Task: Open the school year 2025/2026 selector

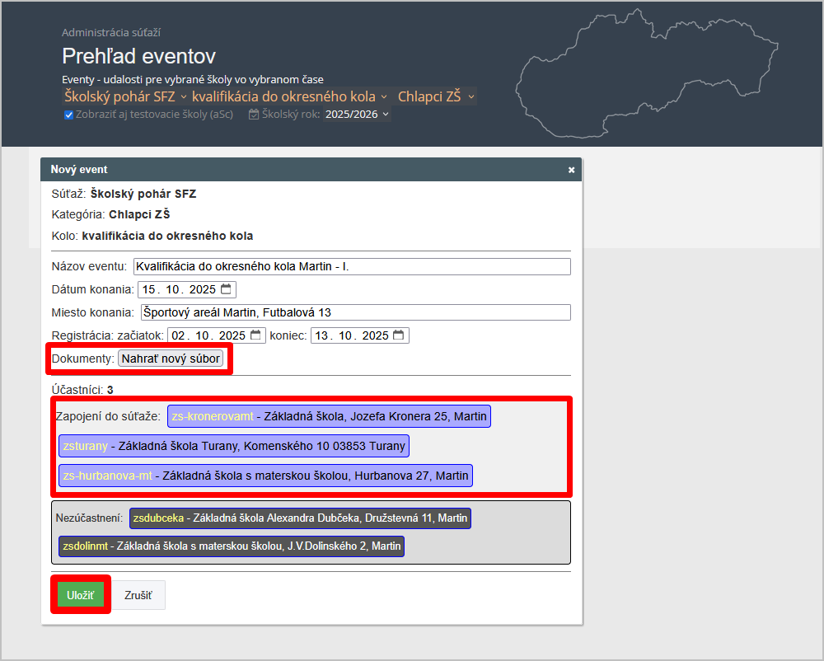Action: click(x=357, y=115)
